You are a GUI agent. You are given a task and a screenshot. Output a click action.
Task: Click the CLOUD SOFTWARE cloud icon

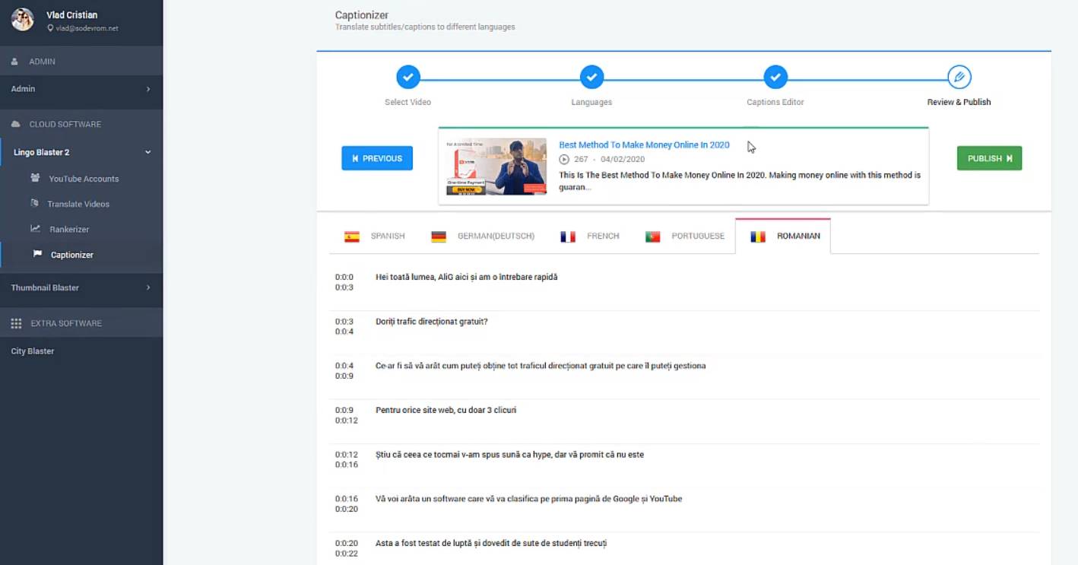tap(16, 124)
